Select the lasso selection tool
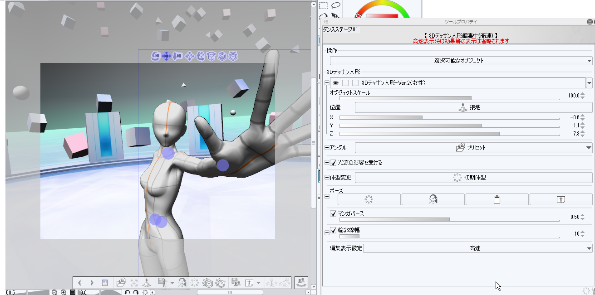Viewport: 595px width, 295px height. tap(336, 5)
